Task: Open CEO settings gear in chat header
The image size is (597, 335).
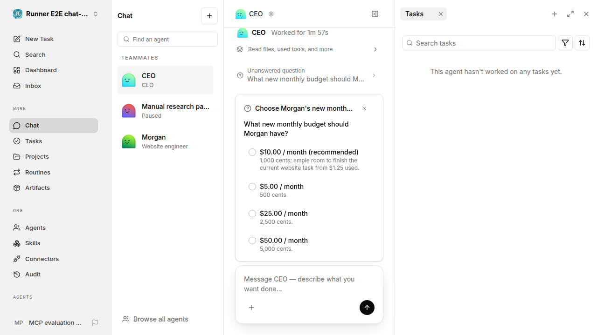Action: pos(271,14)
